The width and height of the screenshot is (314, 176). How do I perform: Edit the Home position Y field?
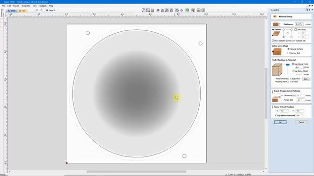point(300,111)
